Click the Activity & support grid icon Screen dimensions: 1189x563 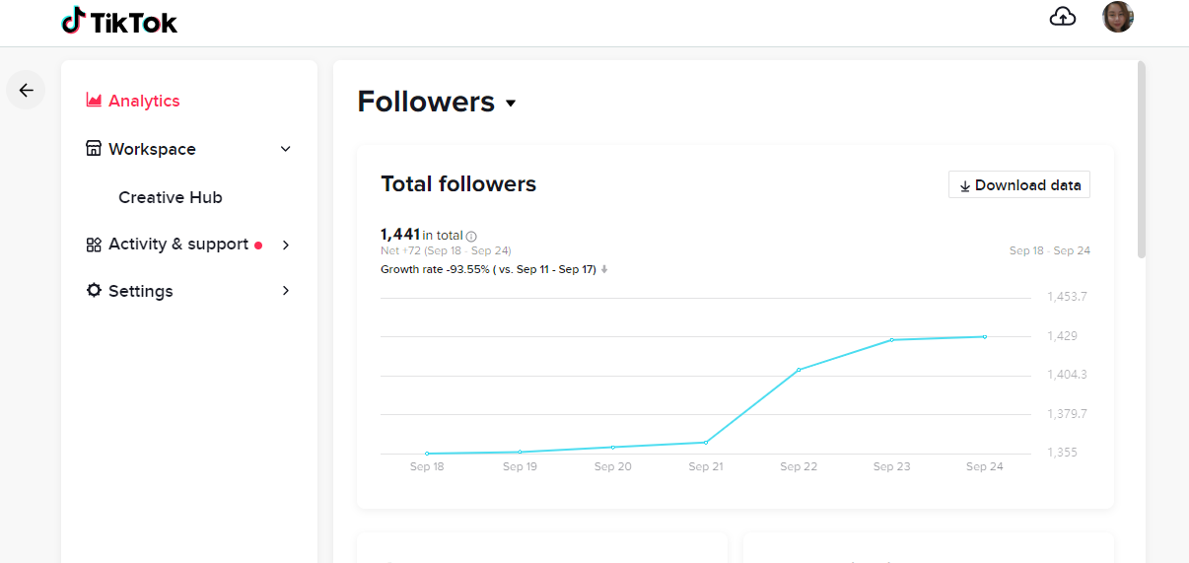(94, 245)
